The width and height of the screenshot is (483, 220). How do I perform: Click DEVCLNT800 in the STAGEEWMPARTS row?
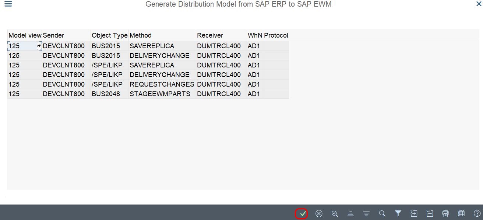tap(66, 94)
